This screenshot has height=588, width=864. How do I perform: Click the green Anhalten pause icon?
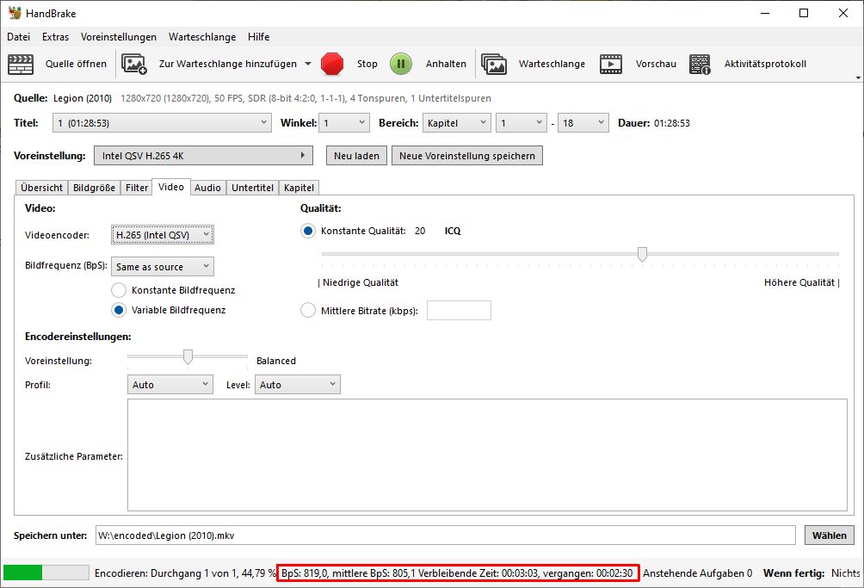tap(401, 64)
